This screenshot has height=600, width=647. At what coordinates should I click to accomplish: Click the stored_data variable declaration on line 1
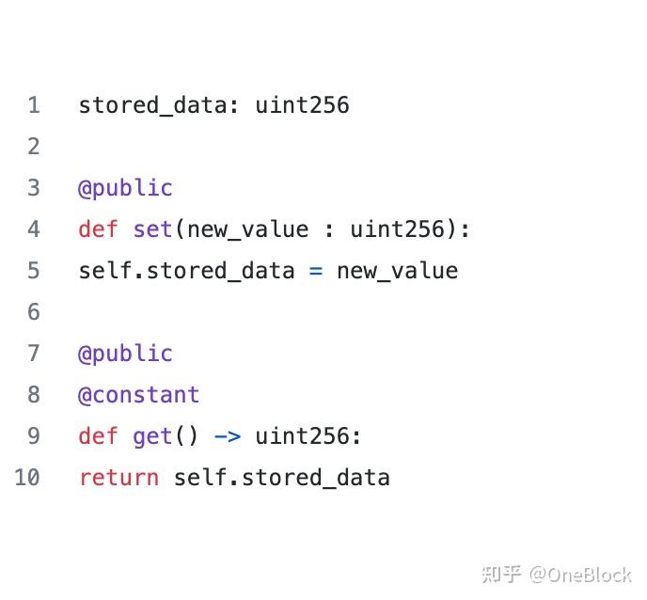[x=153, y=104]
